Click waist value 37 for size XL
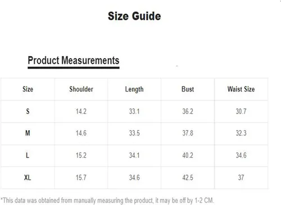The height and width of the screenshot is (205, 281). [x=241, y=177]
